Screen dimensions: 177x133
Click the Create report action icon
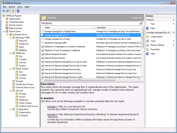coord(147,37)
